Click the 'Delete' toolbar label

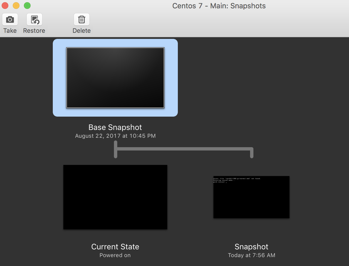pos(82,31)
